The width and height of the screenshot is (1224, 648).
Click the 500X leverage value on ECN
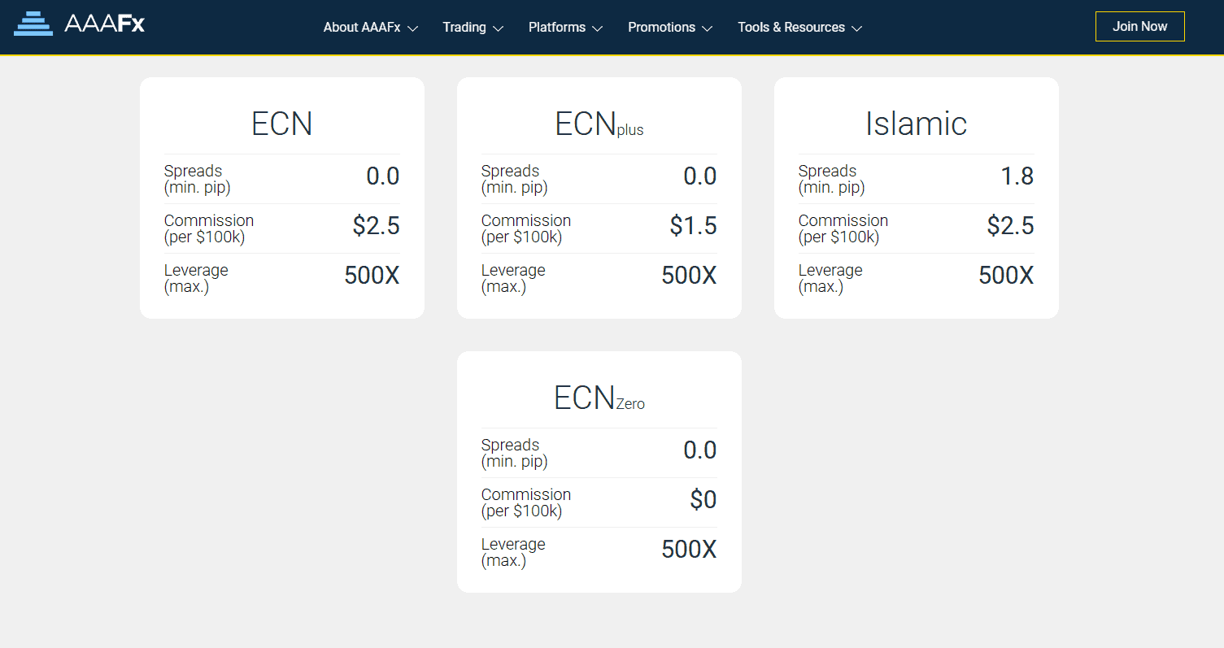point(372,276)
